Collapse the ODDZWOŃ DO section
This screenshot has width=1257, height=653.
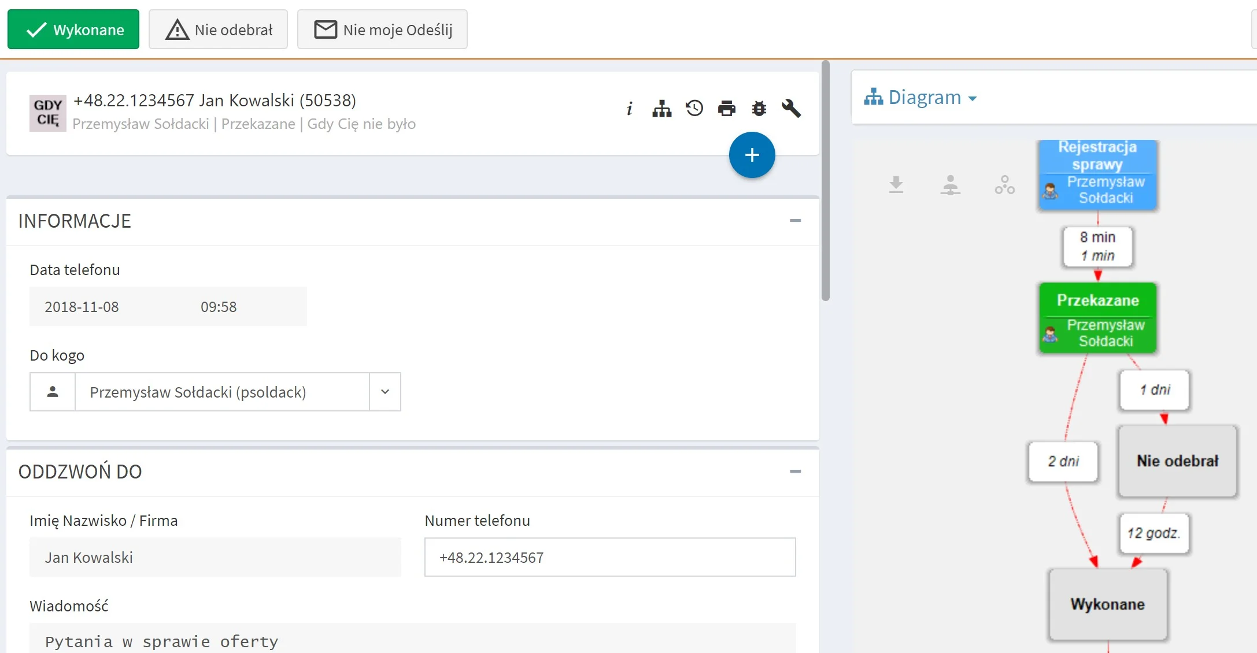point(796,472)
